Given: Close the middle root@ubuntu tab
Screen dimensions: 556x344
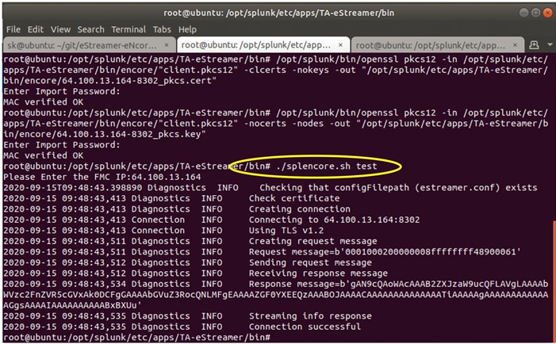Looking at the screenshot, I should [340, 45].
